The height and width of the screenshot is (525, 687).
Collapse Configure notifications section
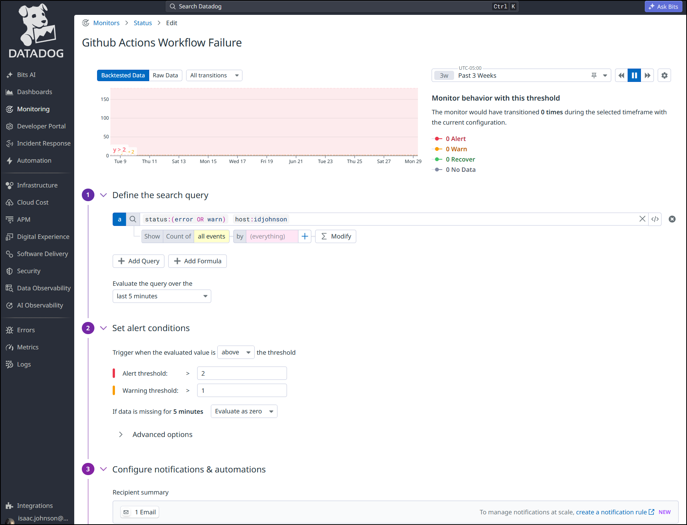point(103,469)
